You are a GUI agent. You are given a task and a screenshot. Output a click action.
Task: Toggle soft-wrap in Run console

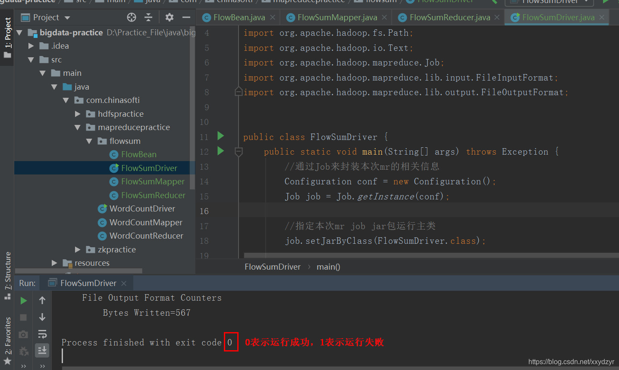pos(42,334)
